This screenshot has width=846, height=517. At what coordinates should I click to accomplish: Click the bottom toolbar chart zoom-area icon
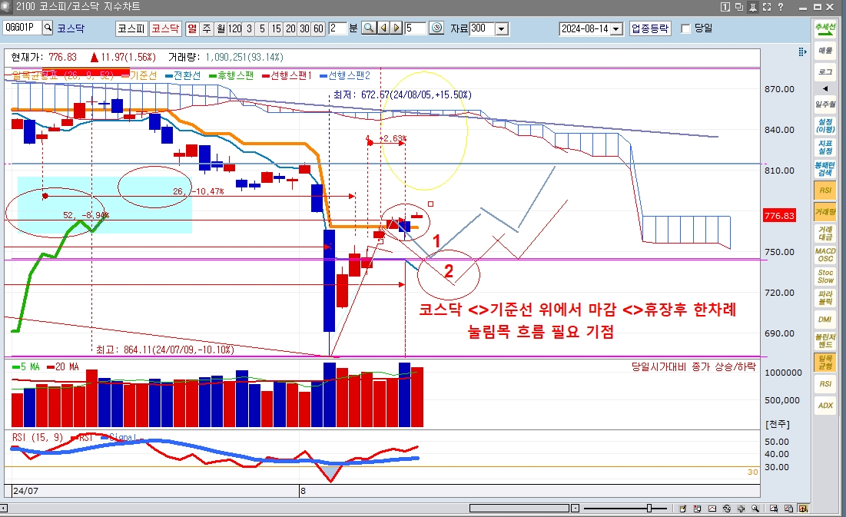click(x=775, y=509)
